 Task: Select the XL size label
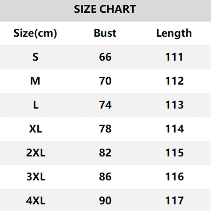tap(36, 129)
